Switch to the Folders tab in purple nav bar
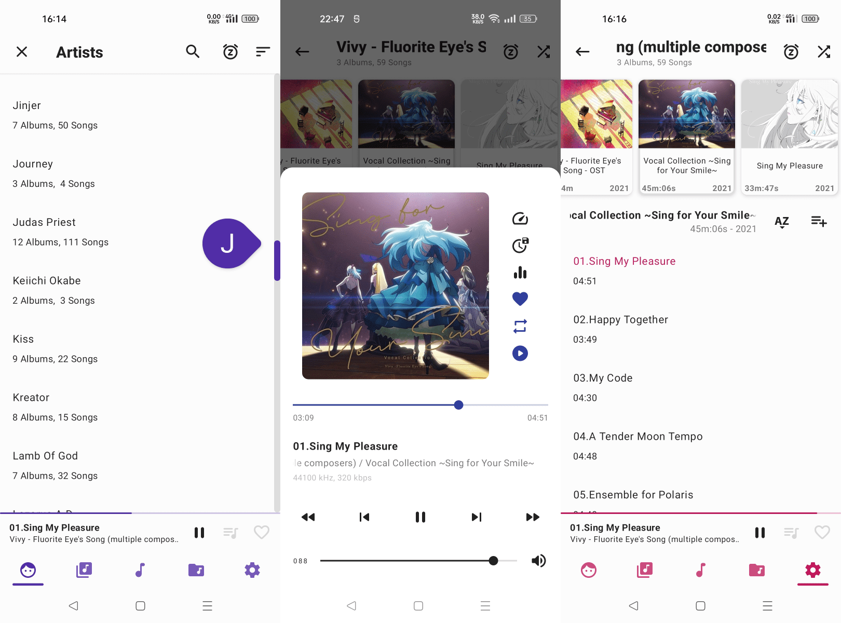 [x=196, y=570]
